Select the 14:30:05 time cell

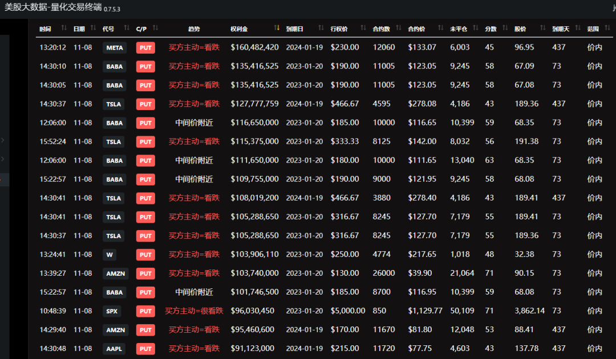tap(52, 85)
